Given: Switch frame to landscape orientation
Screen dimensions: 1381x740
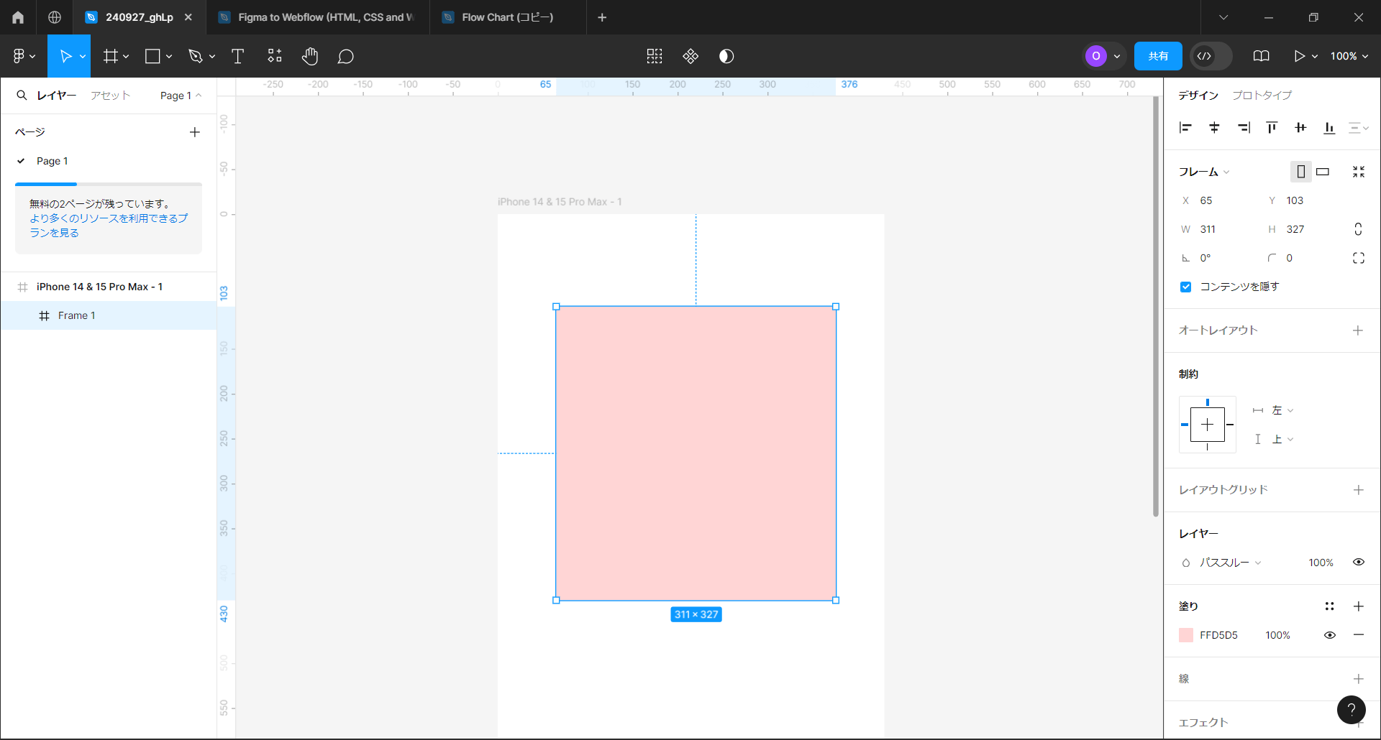Looking at the screenshot, I should [x=1323, y=172].
